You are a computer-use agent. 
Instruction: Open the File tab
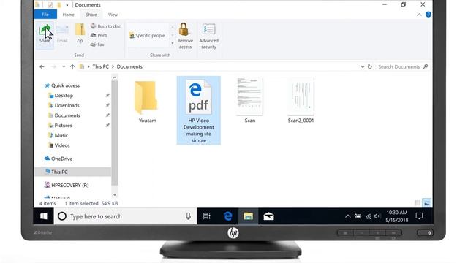point(45,15)
